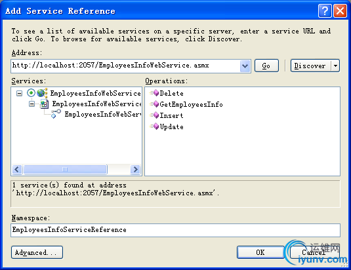Viewport: 351px width, 270px height.
Task: Click the globe web service icon
Action: tap(42, 93)
